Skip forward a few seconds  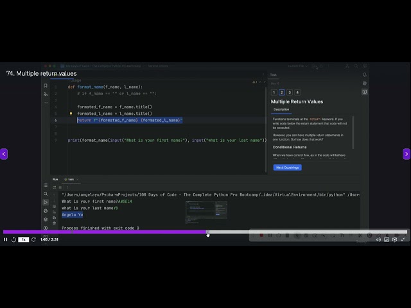tap(33, 239)
